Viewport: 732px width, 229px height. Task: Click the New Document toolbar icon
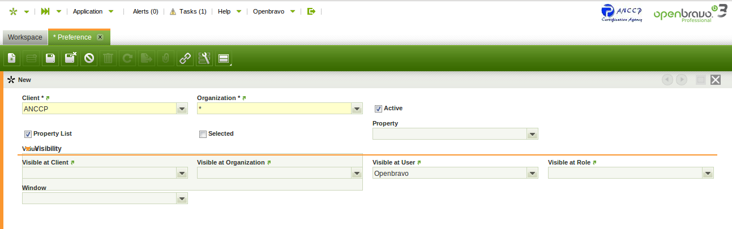pyautogui.click(x=12, y=58)
